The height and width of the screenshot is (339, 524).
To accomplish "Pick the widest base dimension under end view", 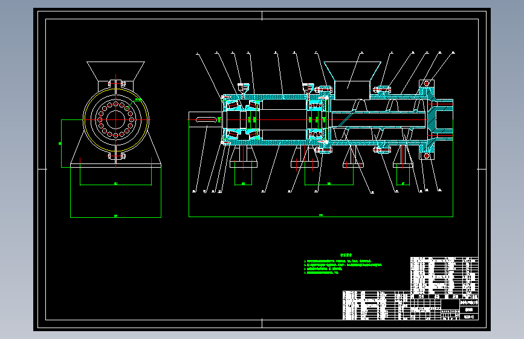I will (x=115, y=217).
